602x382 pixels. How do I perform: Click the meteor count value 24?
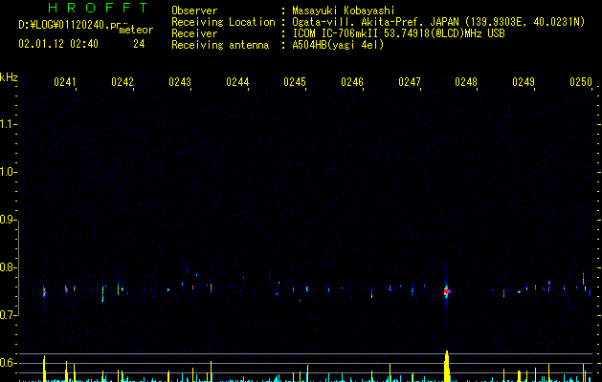coord(139,44)
